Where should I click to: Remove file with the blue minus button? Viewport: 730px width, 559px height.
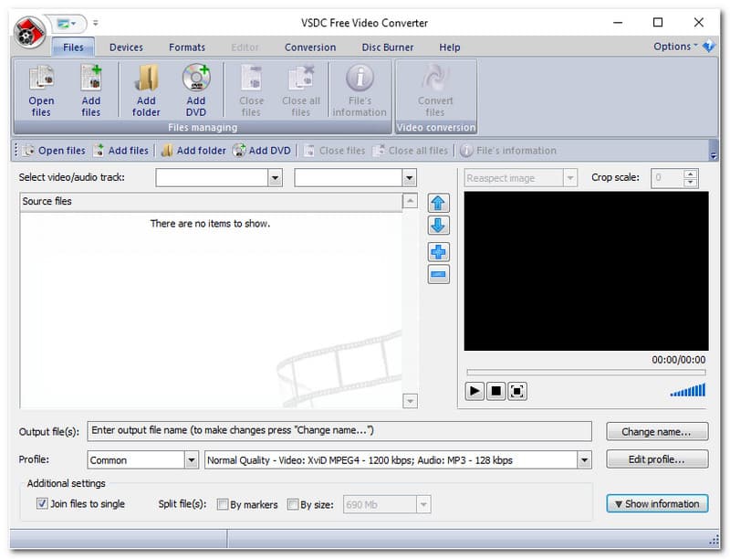(x=438, y=274)
